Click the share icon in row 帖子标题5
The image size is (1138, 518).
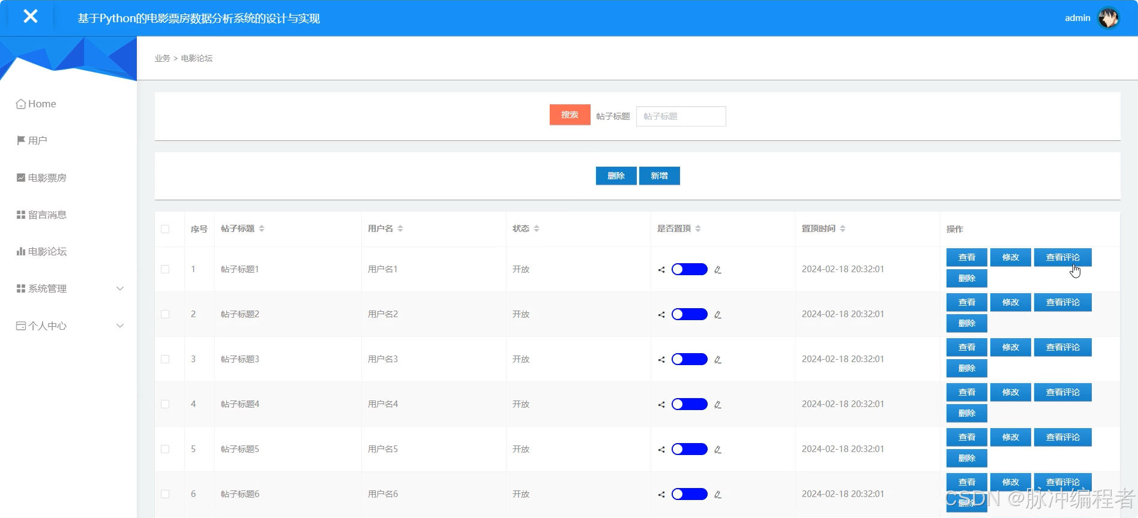(661, 450)
